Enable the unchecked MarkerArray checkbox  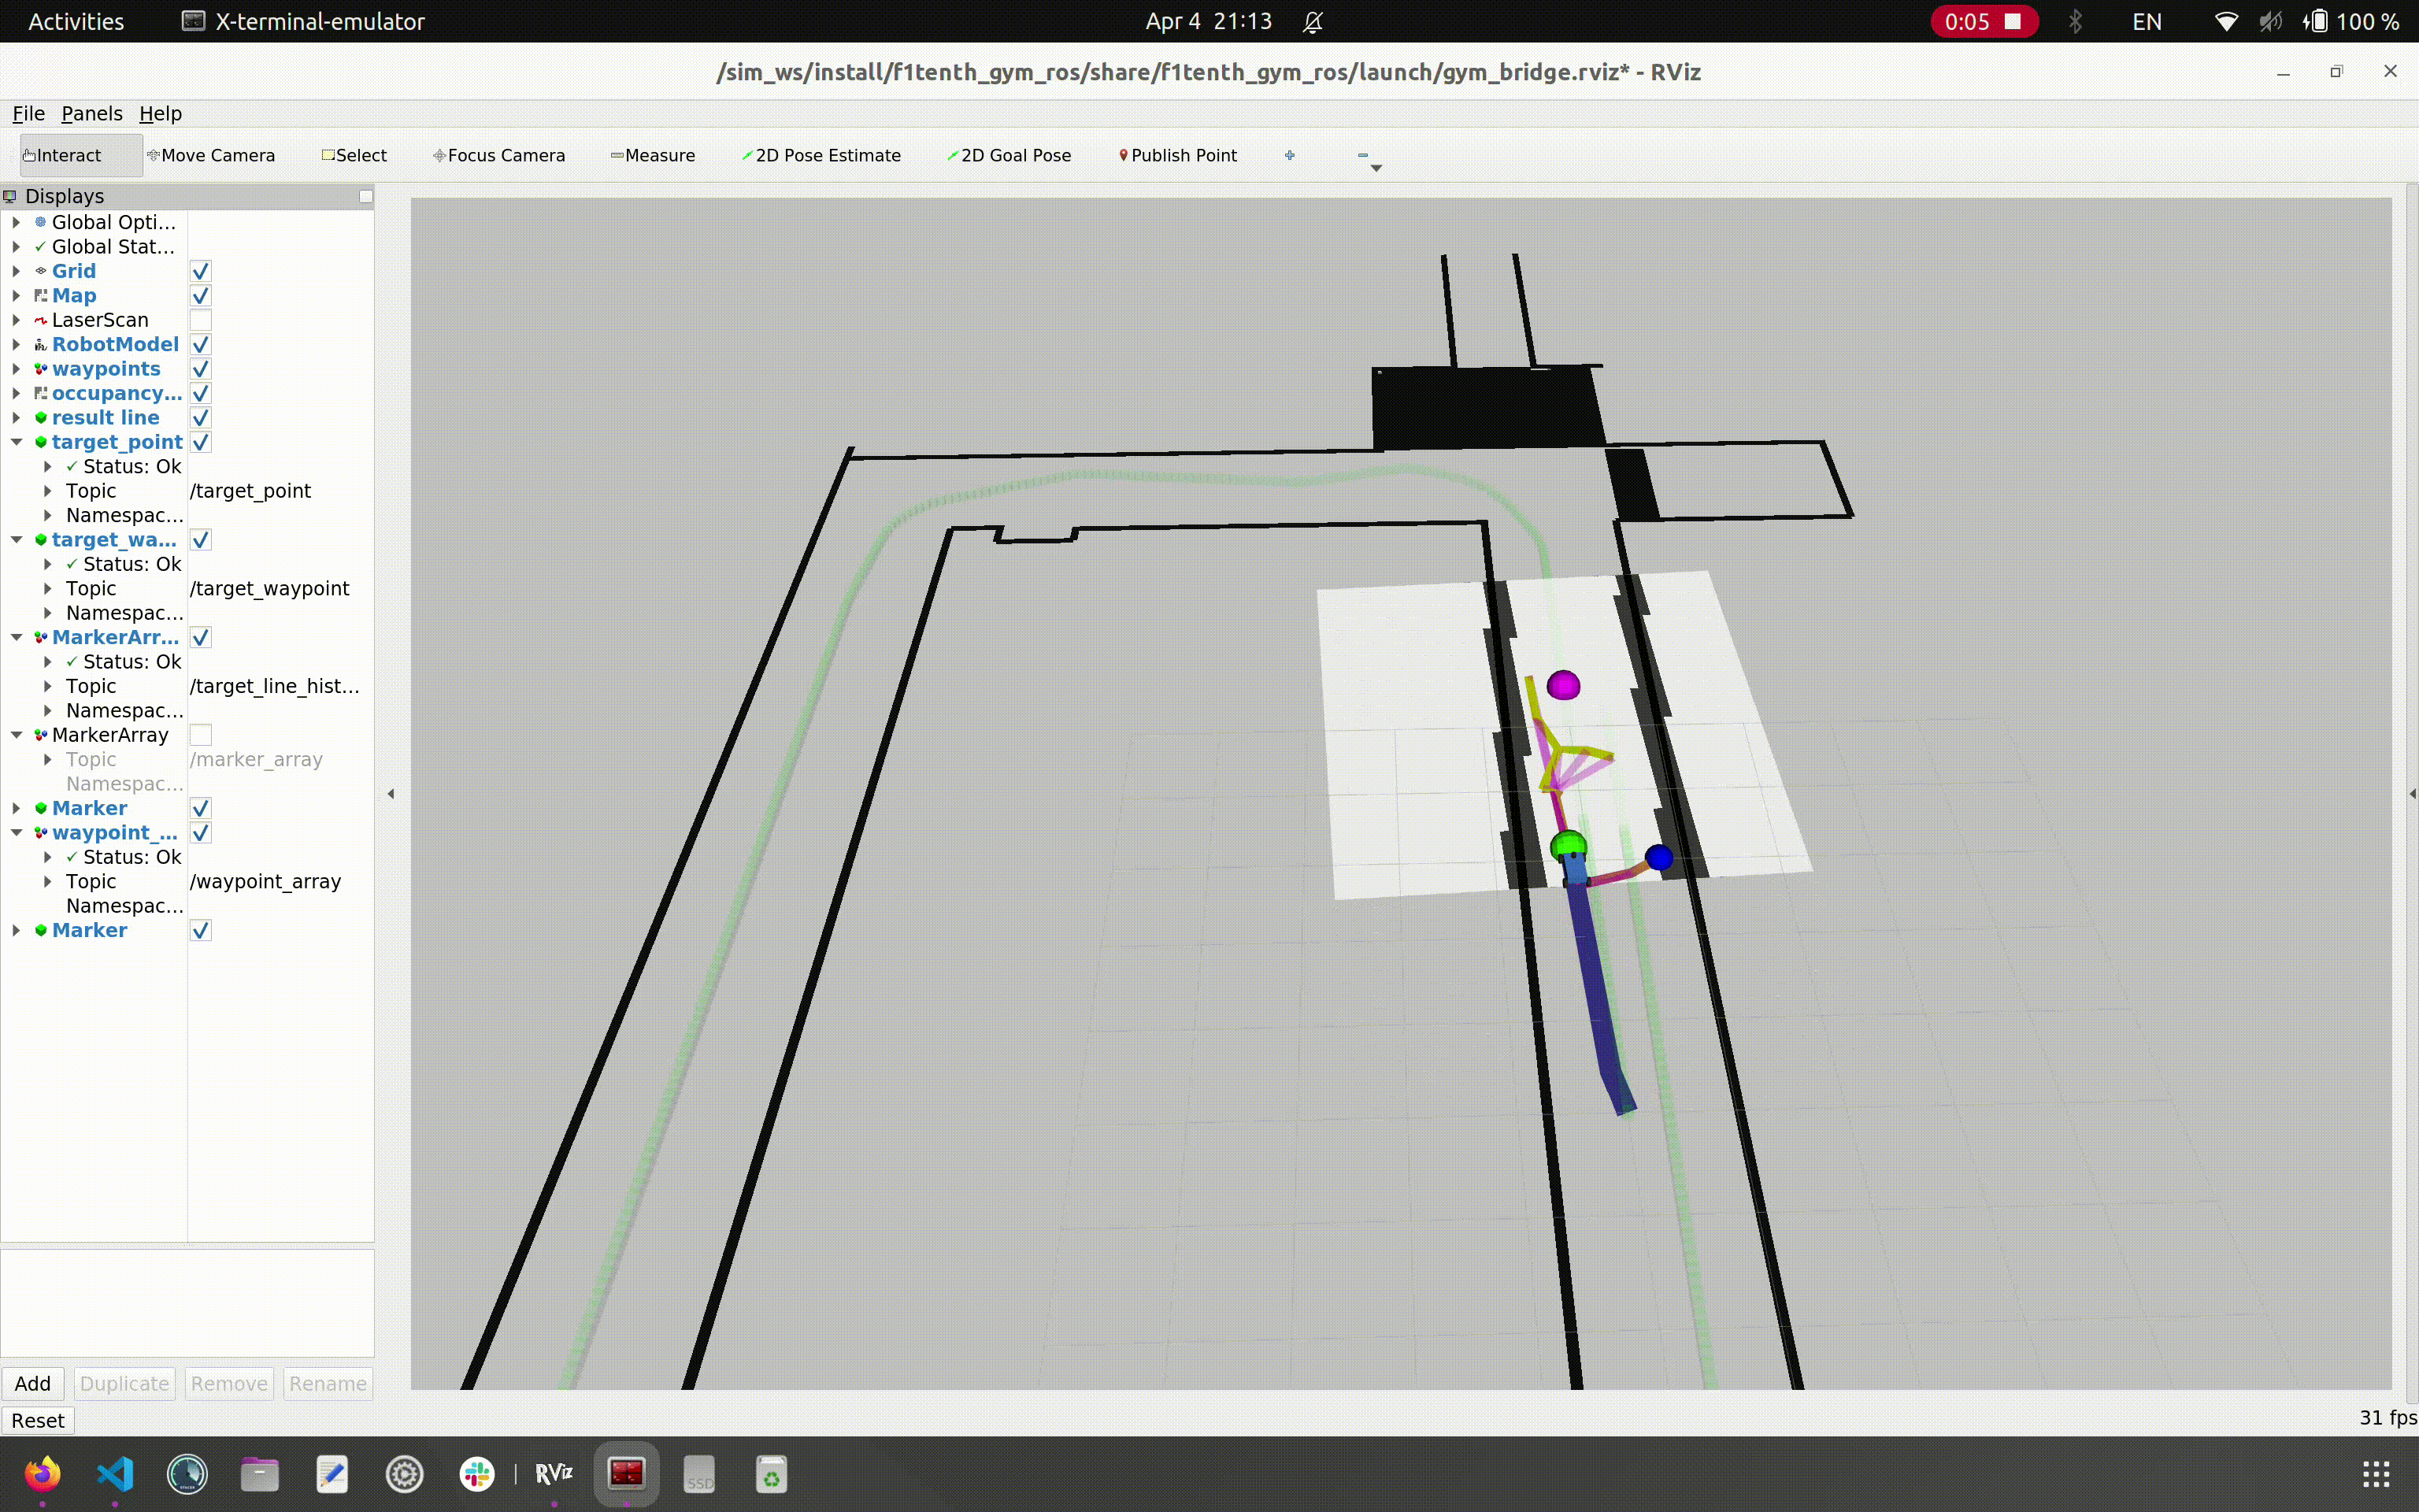pyautogui.click(x=201, y=735)
